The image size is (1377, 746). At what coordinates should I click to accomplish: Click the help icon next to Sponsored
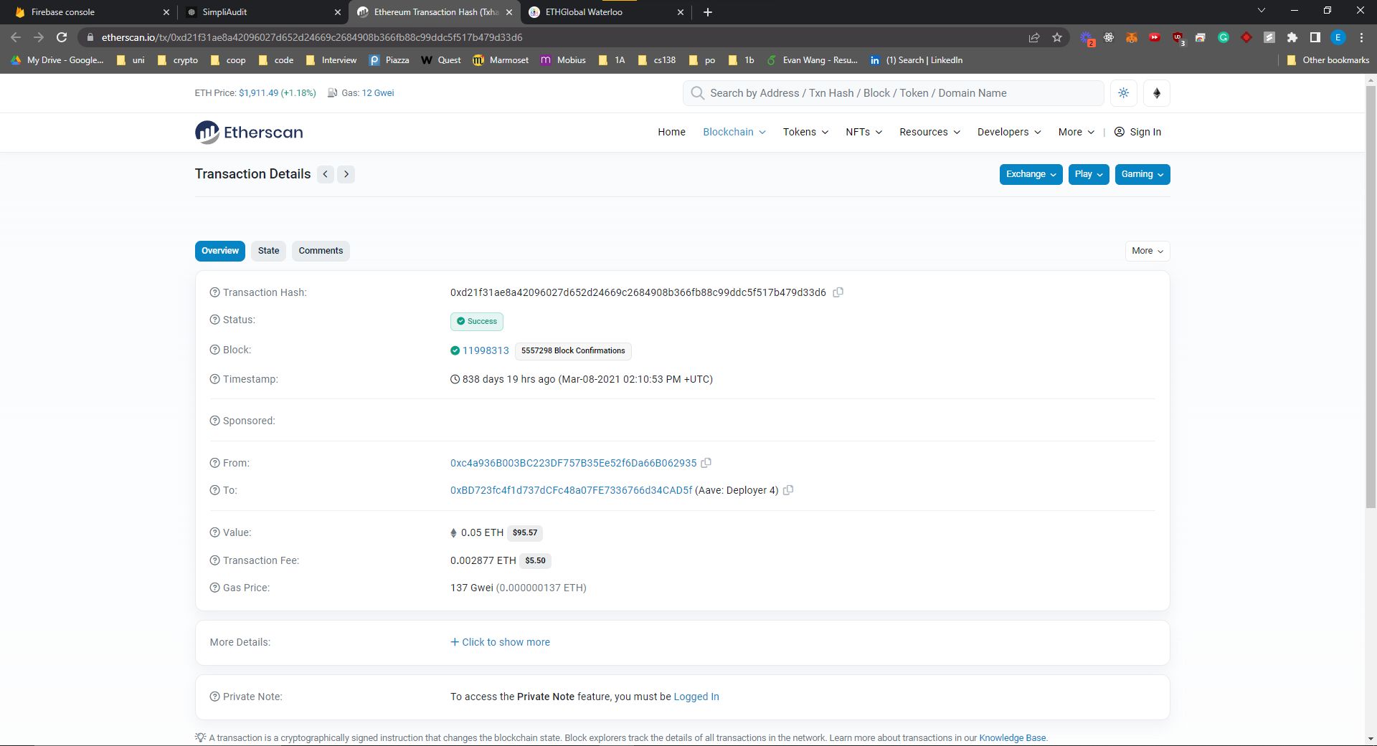click(x=214, y=421)
